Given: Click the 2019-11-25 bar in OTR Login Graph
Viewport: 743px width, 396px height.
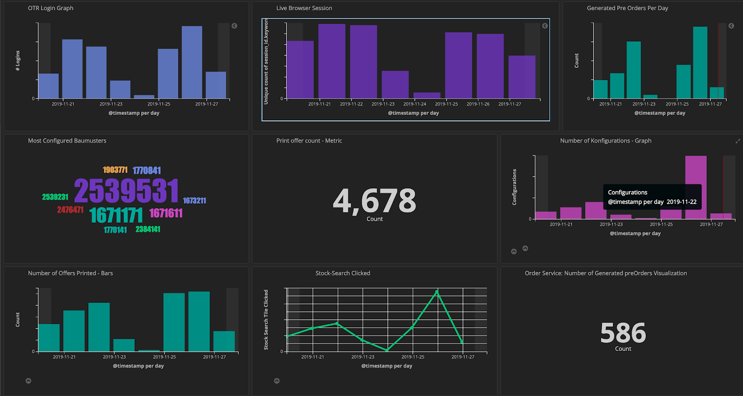Looking at the screenshot, I should pyautogui.click(x=168, y=73).
